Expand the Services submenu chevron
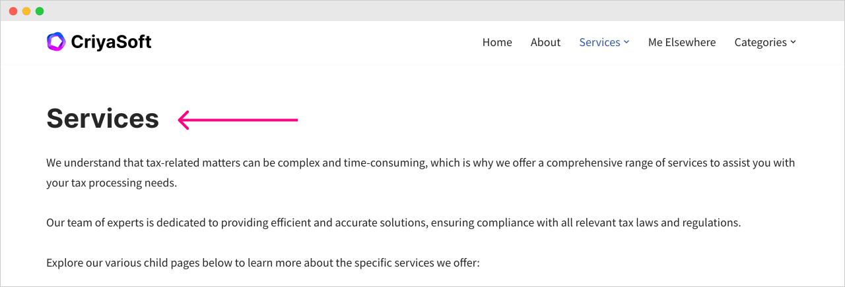The height and width of the screenshot is (287, 845). click(x=626, y=42)
